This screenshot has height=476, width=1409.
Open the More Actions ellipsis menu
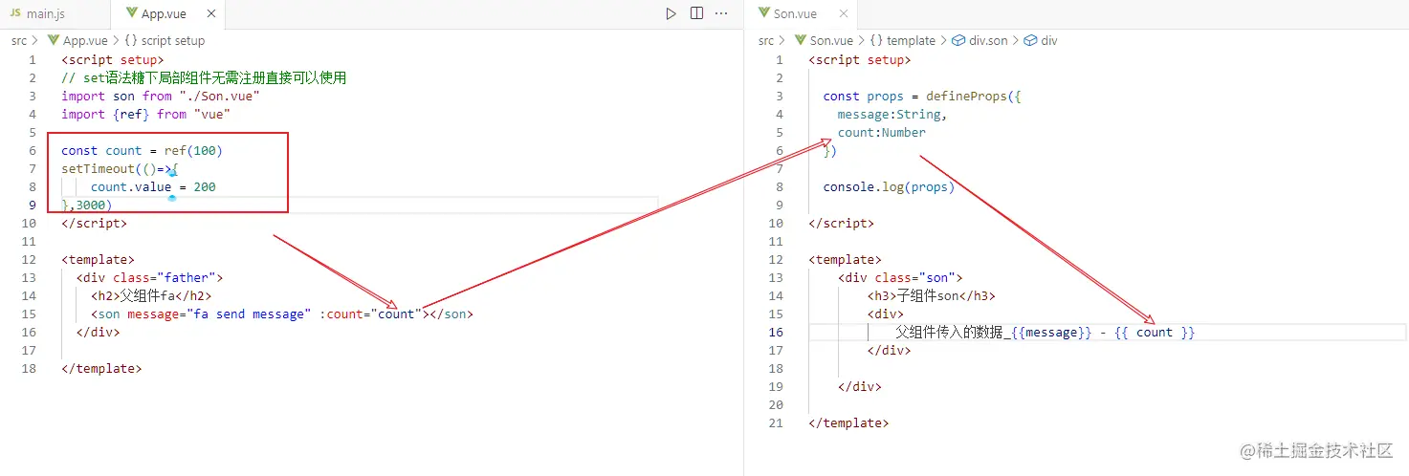(722, 13)
